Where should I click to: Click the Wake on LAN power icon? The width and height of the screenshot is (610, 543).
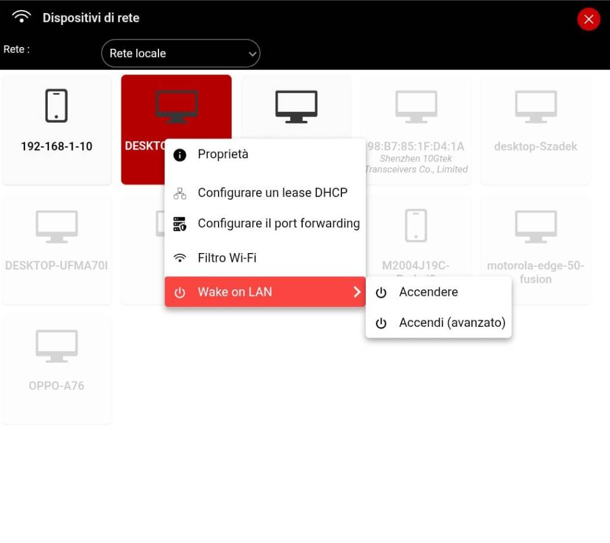pyautogui.click(x=179, y=292)
